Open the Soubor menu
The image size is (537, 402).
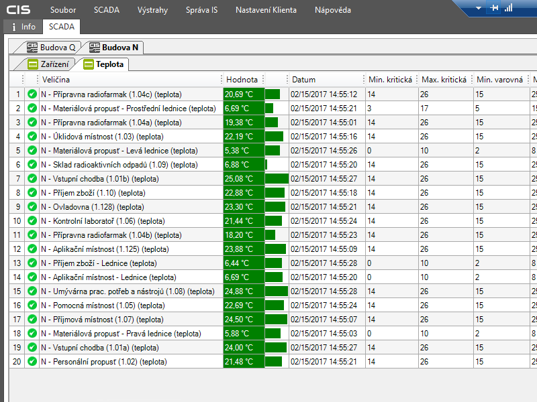[x=63, y=10]
